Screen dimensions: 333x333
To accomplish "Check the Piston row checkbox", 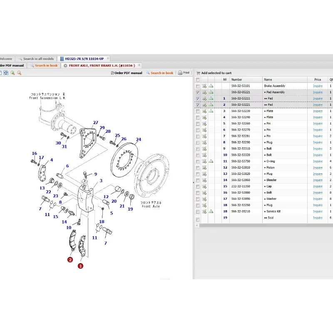I will coord(198,168).
